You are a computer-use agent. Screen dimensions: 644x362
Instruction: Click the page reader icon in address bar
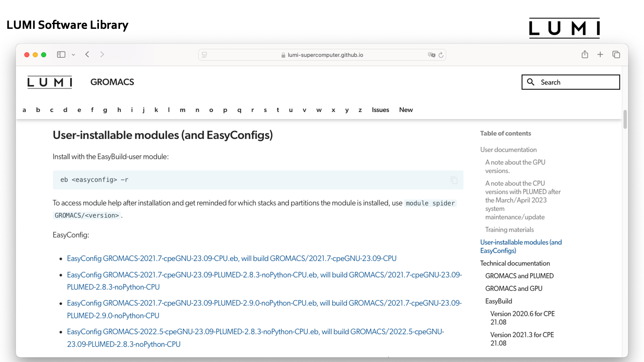click(204, 55)
